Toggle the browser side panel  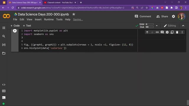tap(176, 8)
